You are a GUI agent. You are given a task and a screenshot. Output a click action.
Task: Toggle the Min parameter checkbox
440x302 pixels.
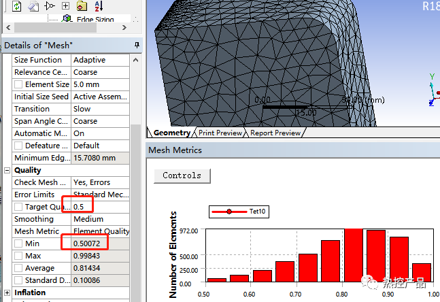coord(18,244)
